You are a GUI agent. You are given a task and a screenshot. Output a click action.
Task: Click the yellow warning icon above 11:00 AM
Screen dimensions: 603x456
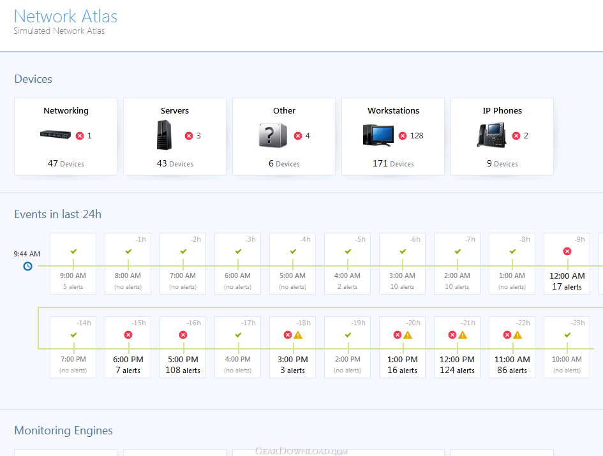[517, 335]
